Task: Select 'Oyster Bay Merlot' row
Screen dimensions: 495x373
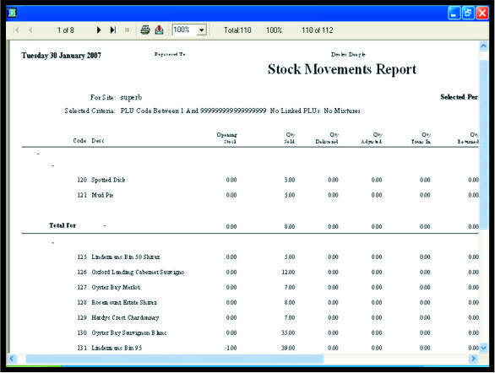Action: pos(116,287)
